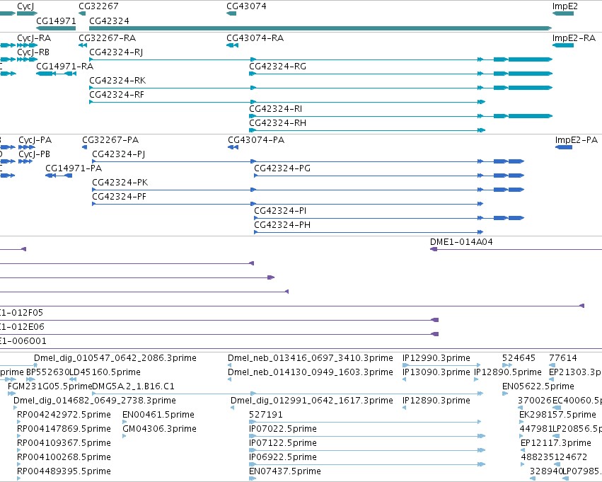
Task: Click ImpE2-RA transcript label
Action: [x=574, y=38]
